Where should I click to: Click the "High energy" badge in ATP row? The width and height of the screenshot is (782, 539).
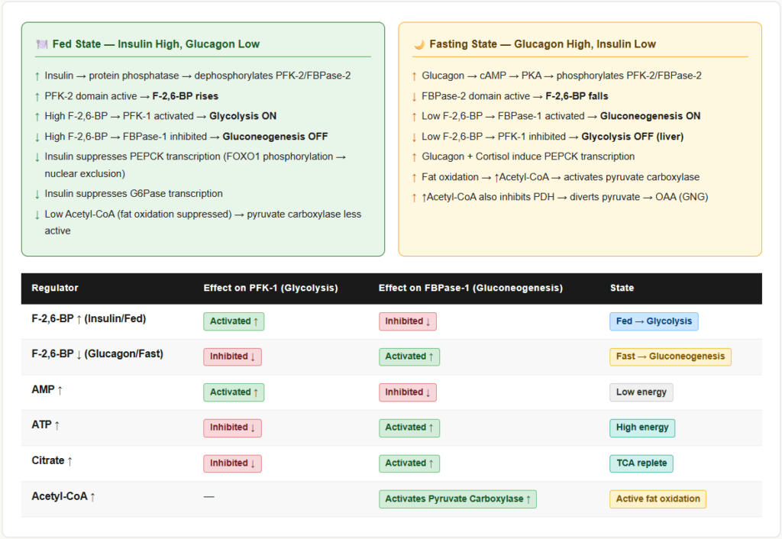click(x=641, y=428)
